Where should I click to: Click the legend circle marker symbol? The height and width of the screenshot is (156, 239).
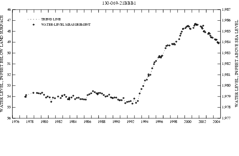(x=33, y=25)
